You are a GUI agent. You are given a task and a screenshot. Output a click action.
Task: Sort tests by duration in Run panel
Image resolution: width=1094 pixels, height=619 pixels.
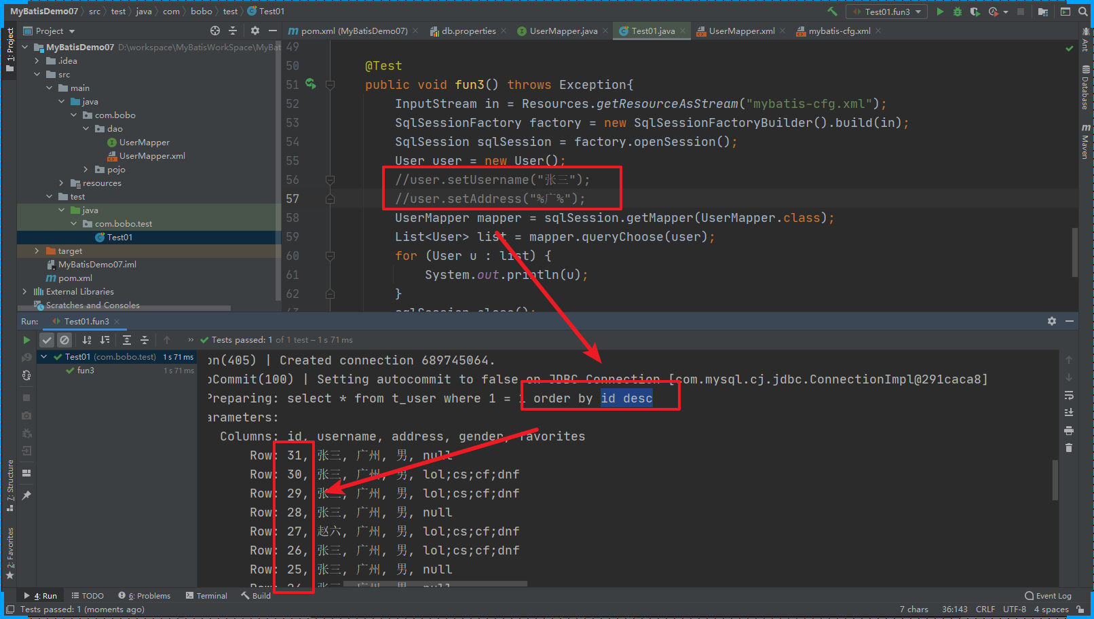(105, 340)
